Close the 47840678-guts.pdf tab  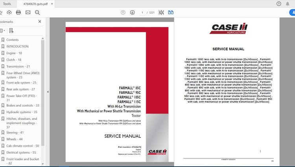[x=52, y=4]
